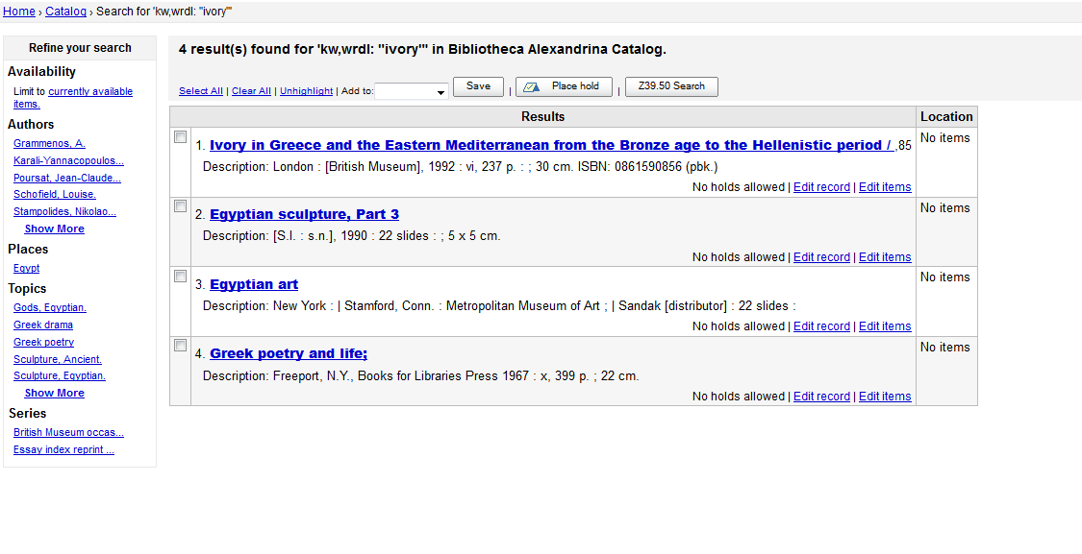Expand Show More under Topics

click(54, 393)
